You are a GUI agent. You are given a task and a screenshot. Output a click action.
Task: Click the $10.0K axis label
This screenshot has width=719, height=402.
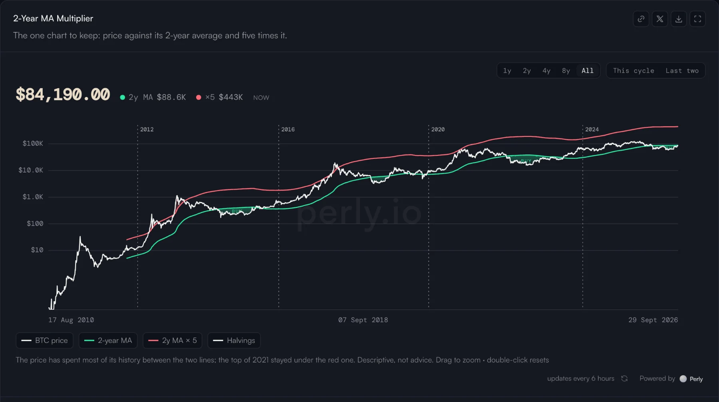[x=31, y=170]
